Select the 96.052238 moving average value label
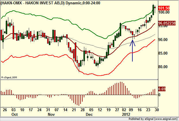The height and width of the screenshot is (121, 179). coord(167,23)
